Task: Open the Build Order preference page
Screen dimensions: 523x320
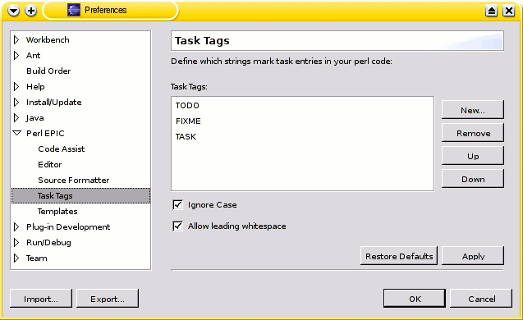Action: [x=48, y=71]
